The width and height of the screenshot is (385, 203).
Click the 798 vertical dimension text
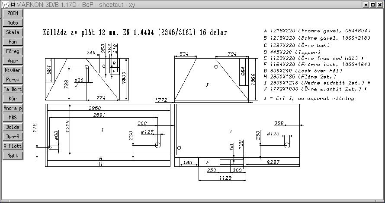pyautogui.click(x=66, y=84)
